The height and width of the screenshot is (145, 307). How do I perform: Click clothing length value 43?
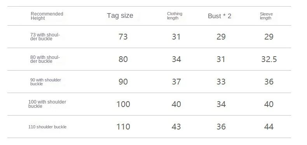point(176,127)
